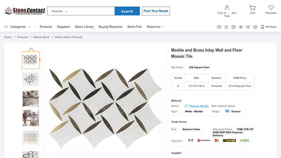The width and height of the screenshot is (281, 158).
Task: Click the Greece flag icon
Action: [x=227, y=111]
